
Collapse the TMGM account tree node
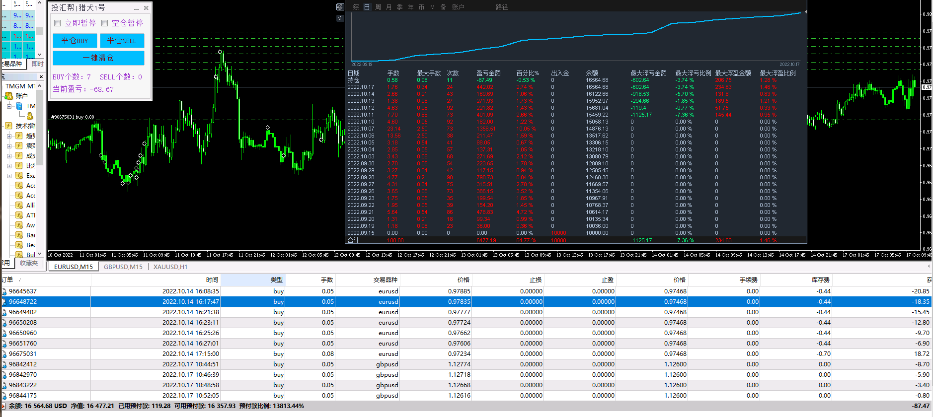[9, 106]
